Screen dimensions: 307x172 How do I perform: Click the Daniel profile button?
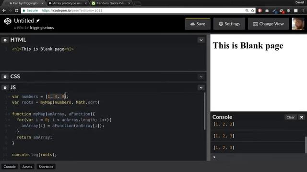pos(299,2)
